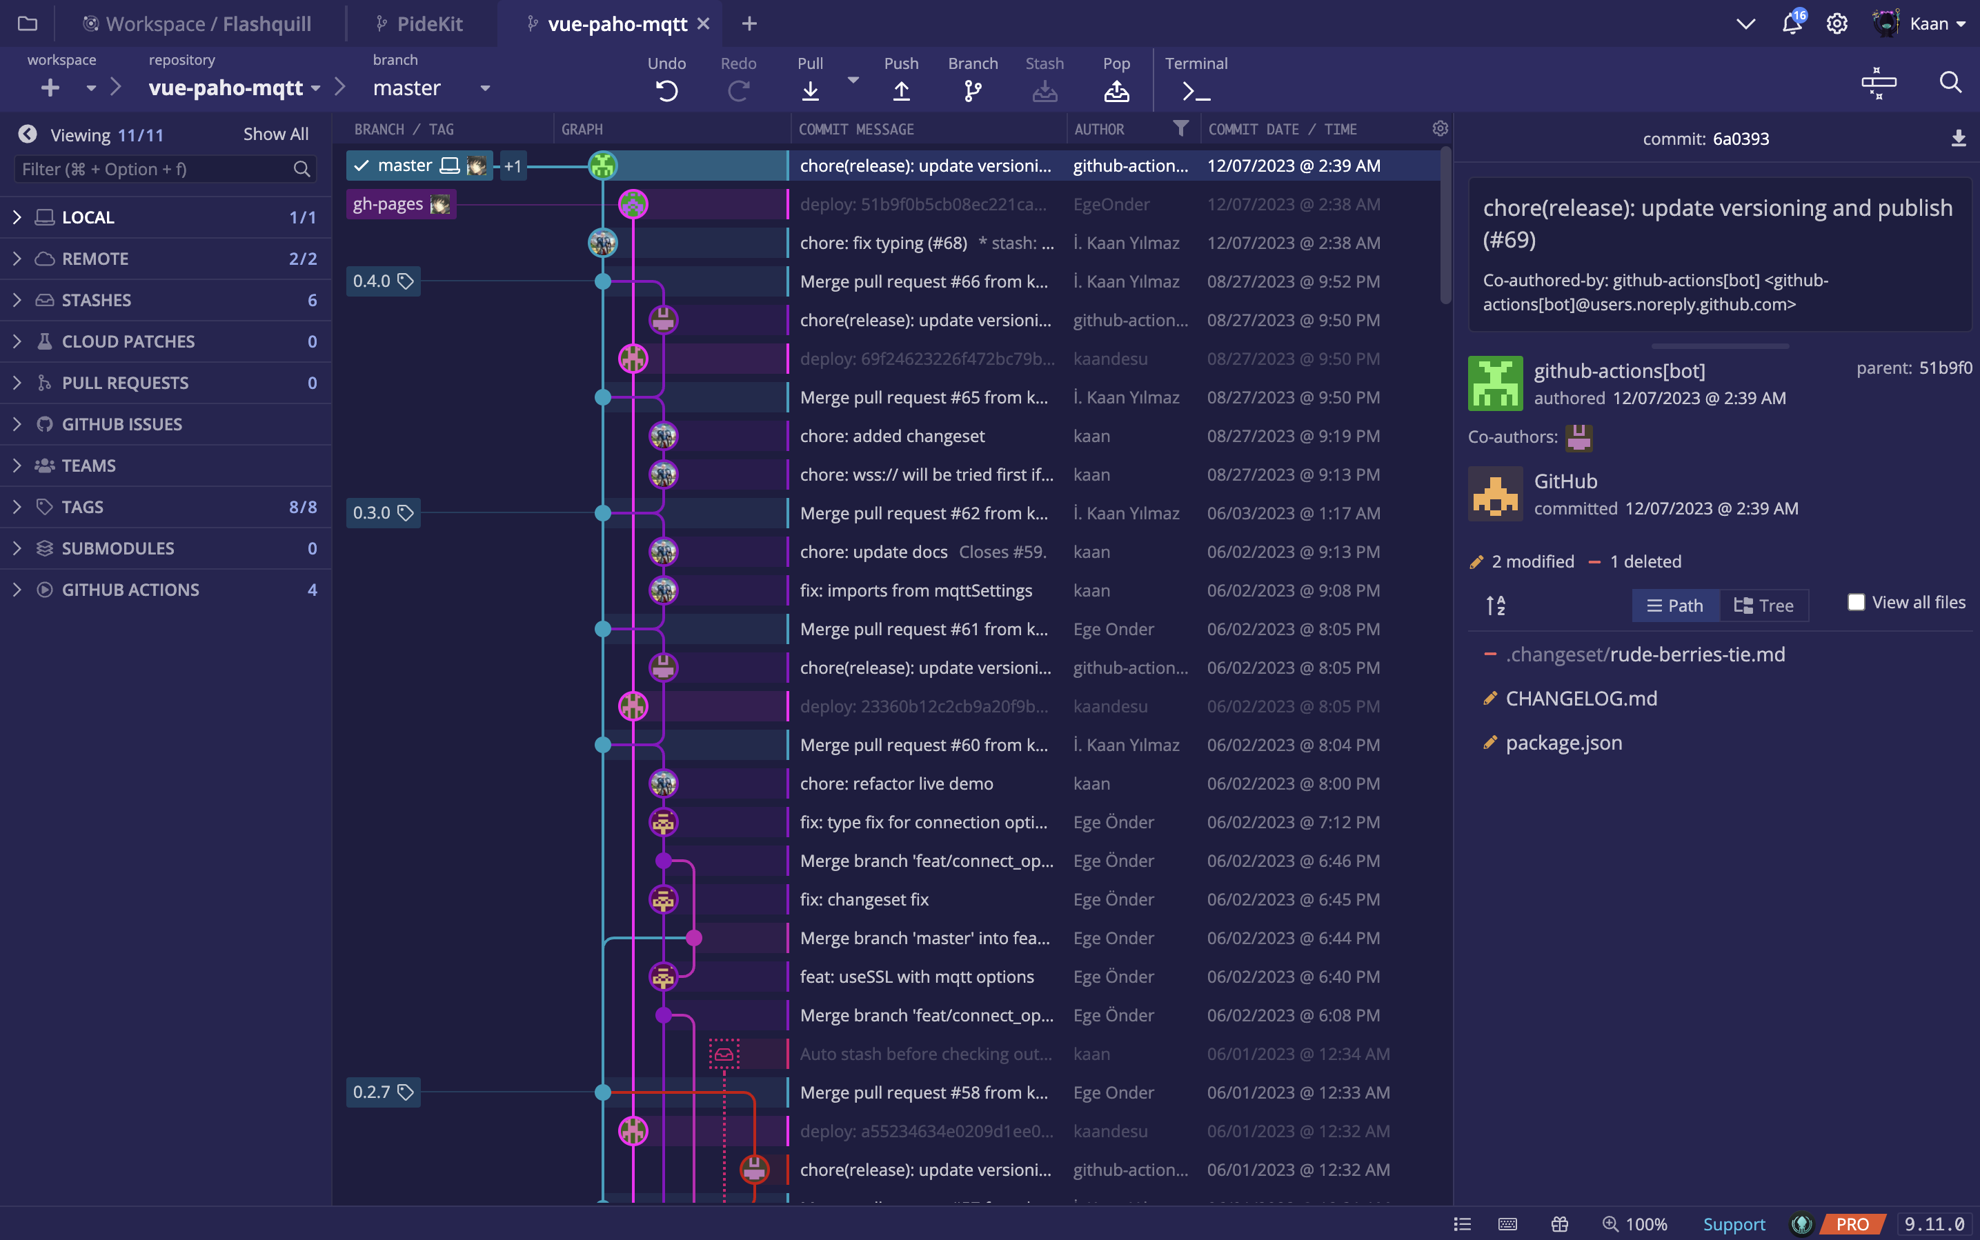Push commits with the Push icon
Image resolution: width=1980 pixels, height=1240 pixels.
click(900, 90)
